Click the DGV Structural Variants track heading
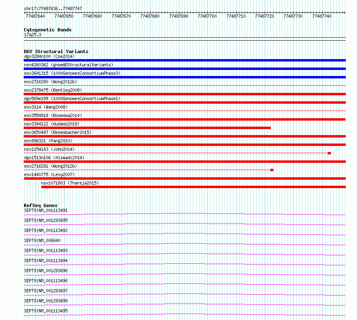 pos(56,51)
